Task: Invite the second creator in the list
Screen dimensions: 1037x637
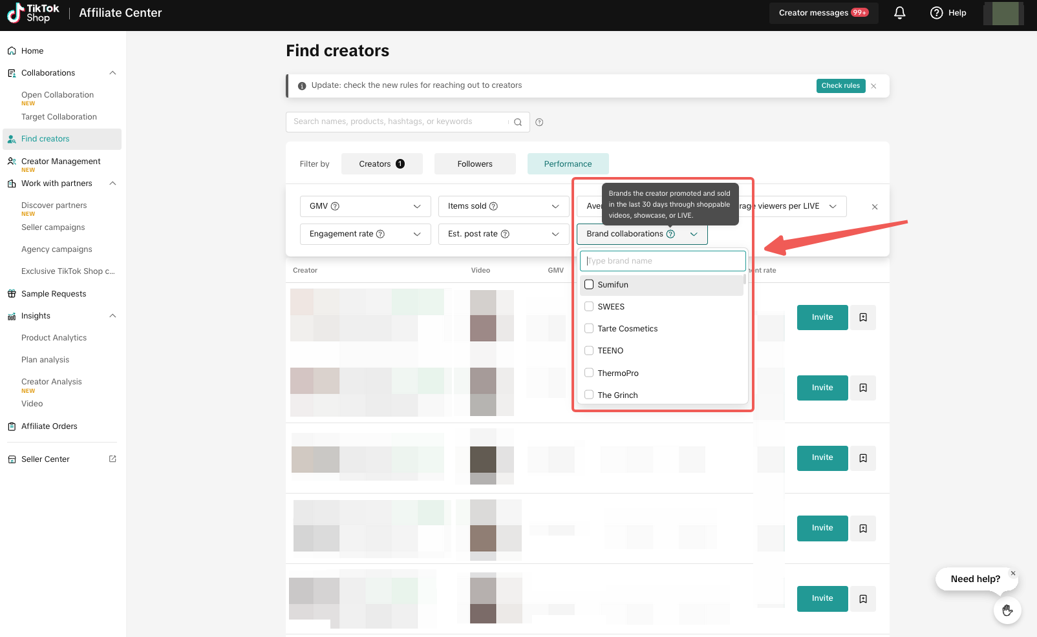Action: tap(822, 388)
